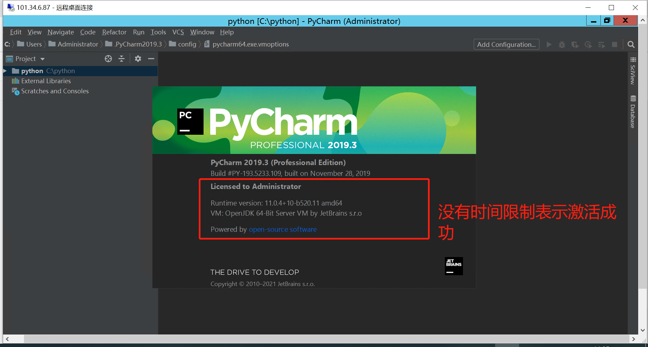Click the config folder breadcrumb
This screenshot has width=648, height=347.
pyautogui.click(x=183, y=44)
